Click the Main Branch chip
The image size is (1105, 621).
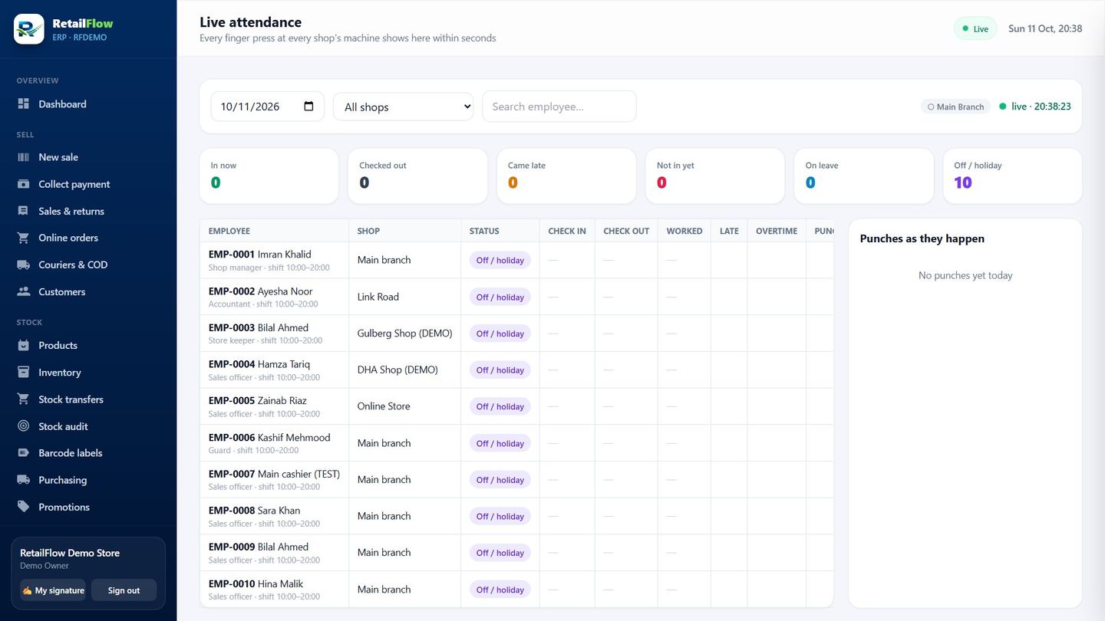pos(955,107)
